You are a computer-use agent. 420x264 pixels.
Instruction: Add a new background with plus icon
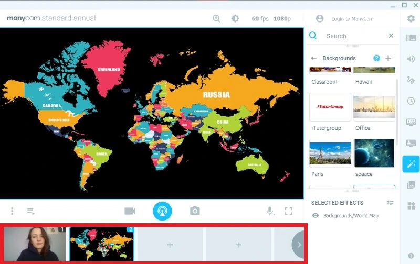(x=388, y=58)
